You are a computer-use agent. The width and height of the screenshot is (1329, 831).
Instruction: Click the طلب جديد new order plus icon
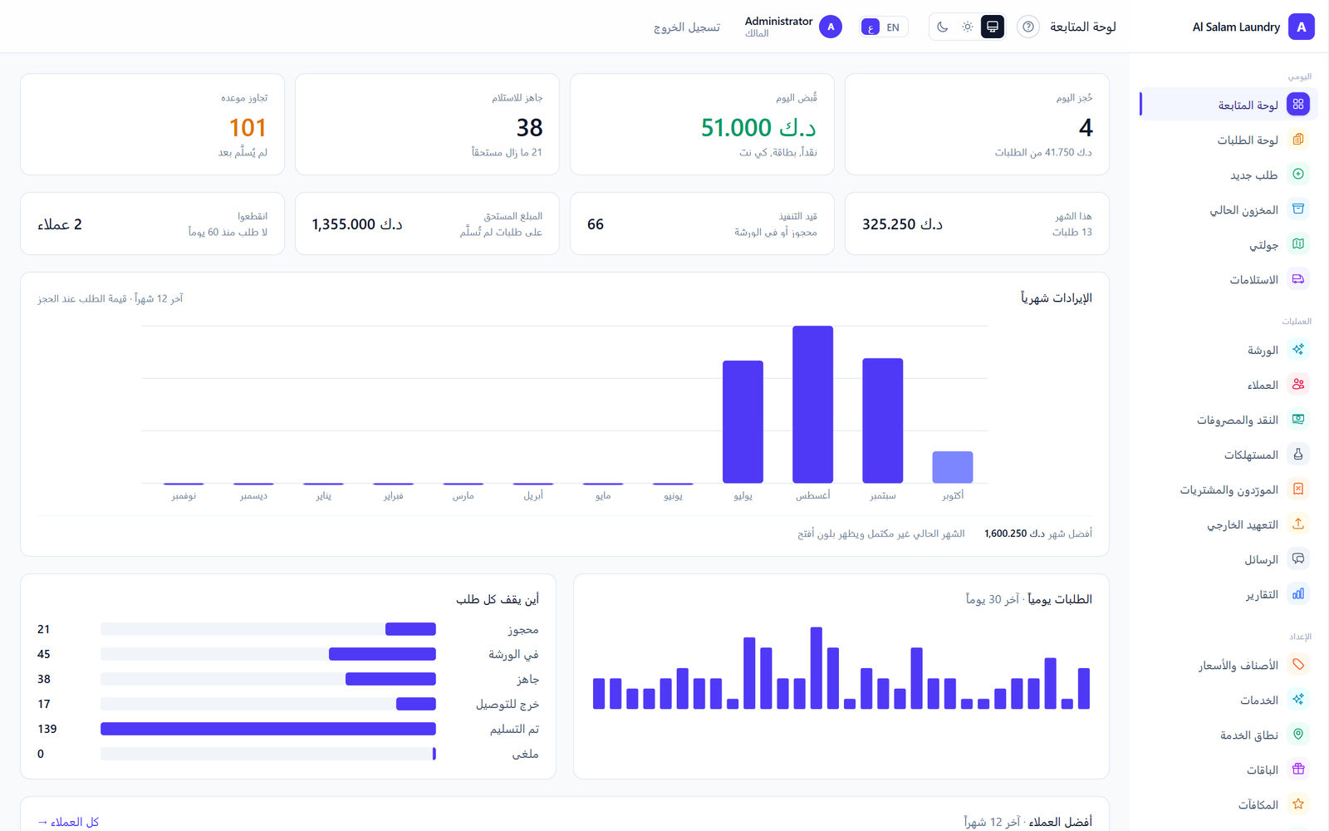(x=1297, y=174)
